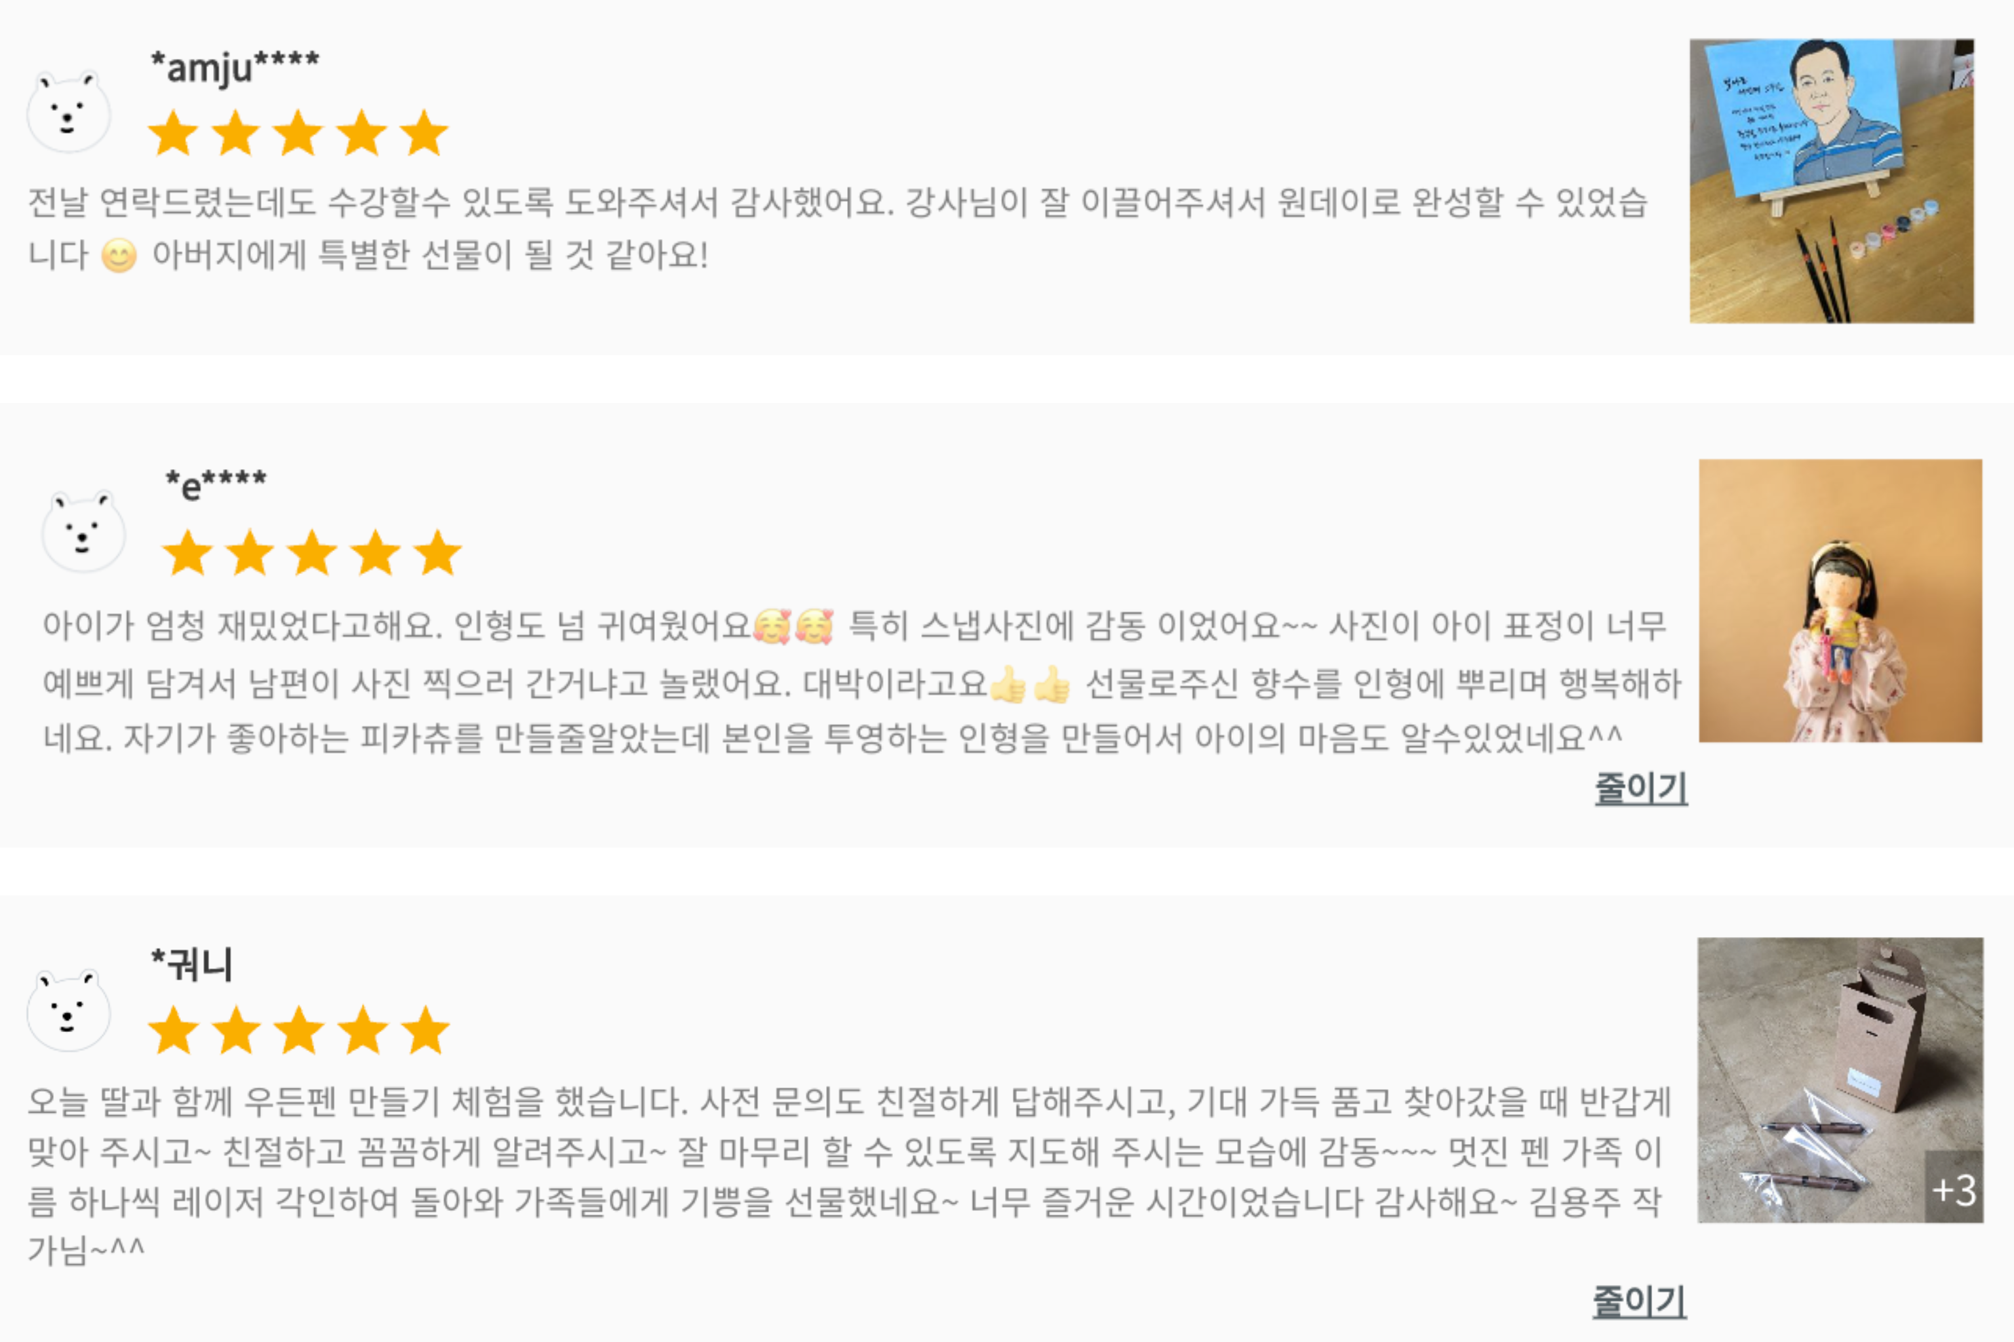The width and height of the screenshot is (2014, 1342).
Task: Click the bear avatar beside reviewer *e****
Action: (x=83, y=531)
